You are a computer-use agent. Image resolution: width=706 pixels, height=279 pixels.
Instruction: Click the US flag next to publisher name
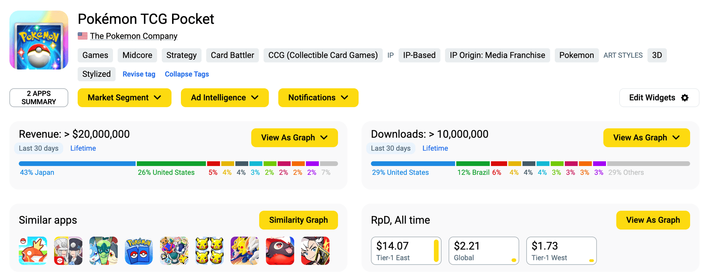coord(83,36)
